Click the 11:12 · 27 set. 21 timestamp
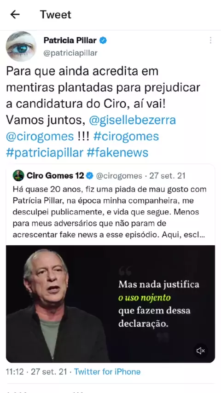The height and width of the screenshot is (393, 221). (x=36, y=371)
